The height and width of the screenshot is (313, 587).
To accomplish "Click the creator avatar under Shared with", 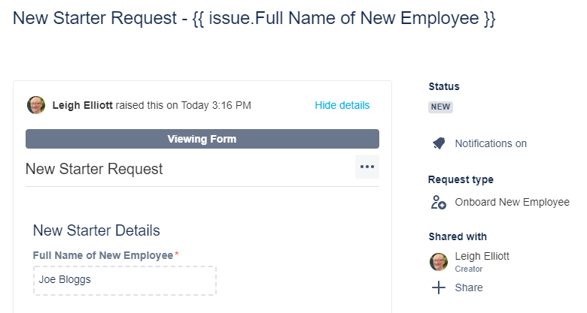I will click(x=439, y=261).
